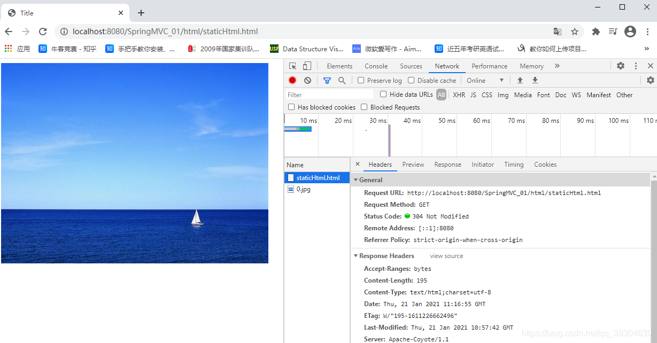Open the network filter funnel
Screen dimensions: 657x343
[x=327, y=80]
